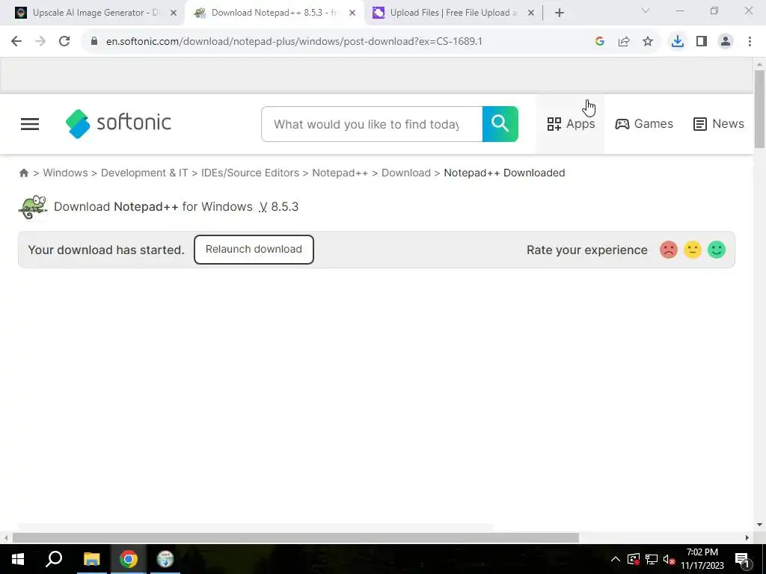Rate experience with red sad face
This screenshot has width=766, height=574.
(x=668, y=250)
